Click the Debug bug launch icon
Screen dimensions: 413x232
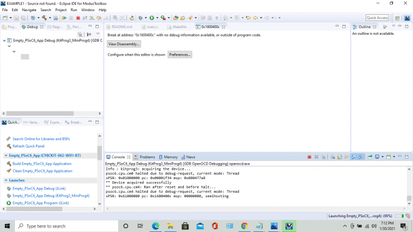click(x=140, y=18)
